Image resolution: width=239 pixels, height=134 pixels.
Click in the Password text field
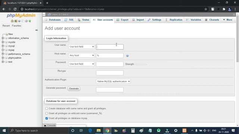point(110,64)
